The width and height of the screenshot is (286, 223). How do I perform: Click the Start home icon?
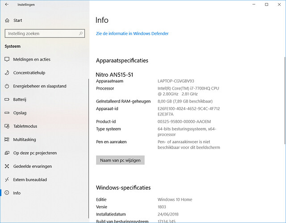pyautogui.click(x=7, y=21)
